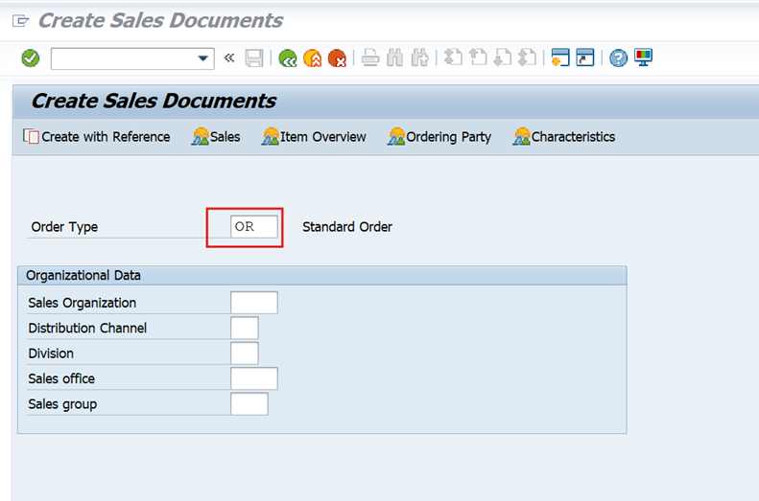Click the Find Next binoculars icon
This screenshot has width=759, height=501.
pos(419,58)
